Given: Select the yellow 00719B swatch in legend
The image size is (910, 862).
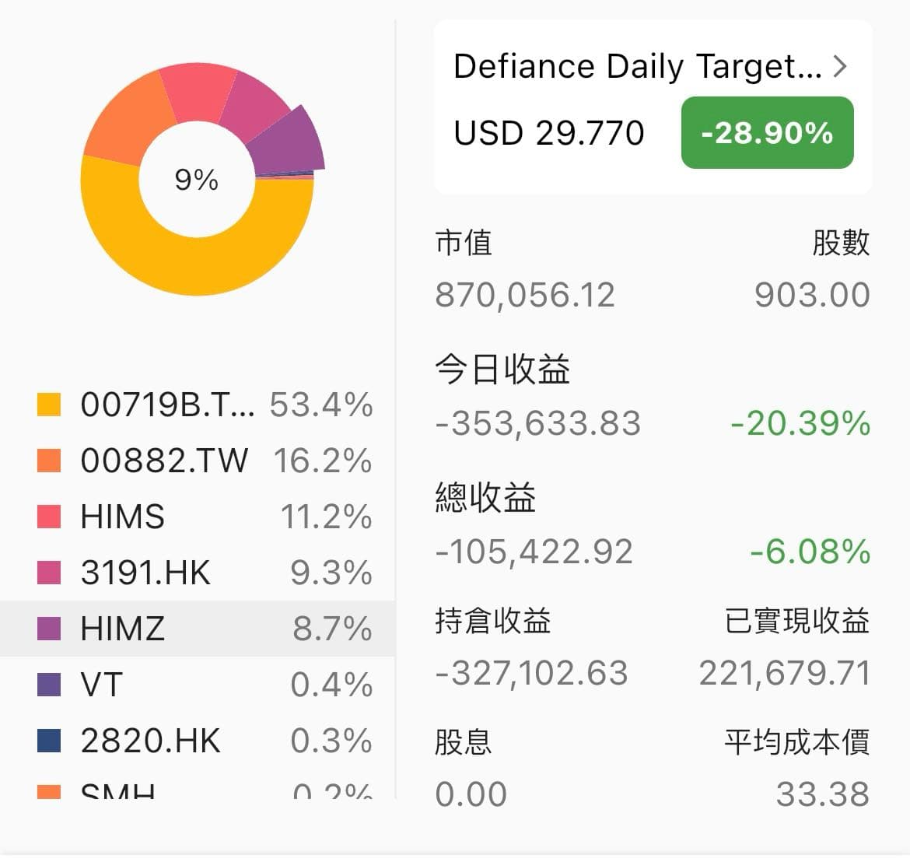Looking at the screenshot, I should [49, 405].
